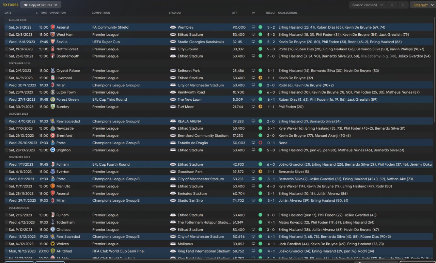Sort by the COMPETITION column header
Image resolution: width=436 pixels, height=263 pixels.
click(x=101, y=13)
